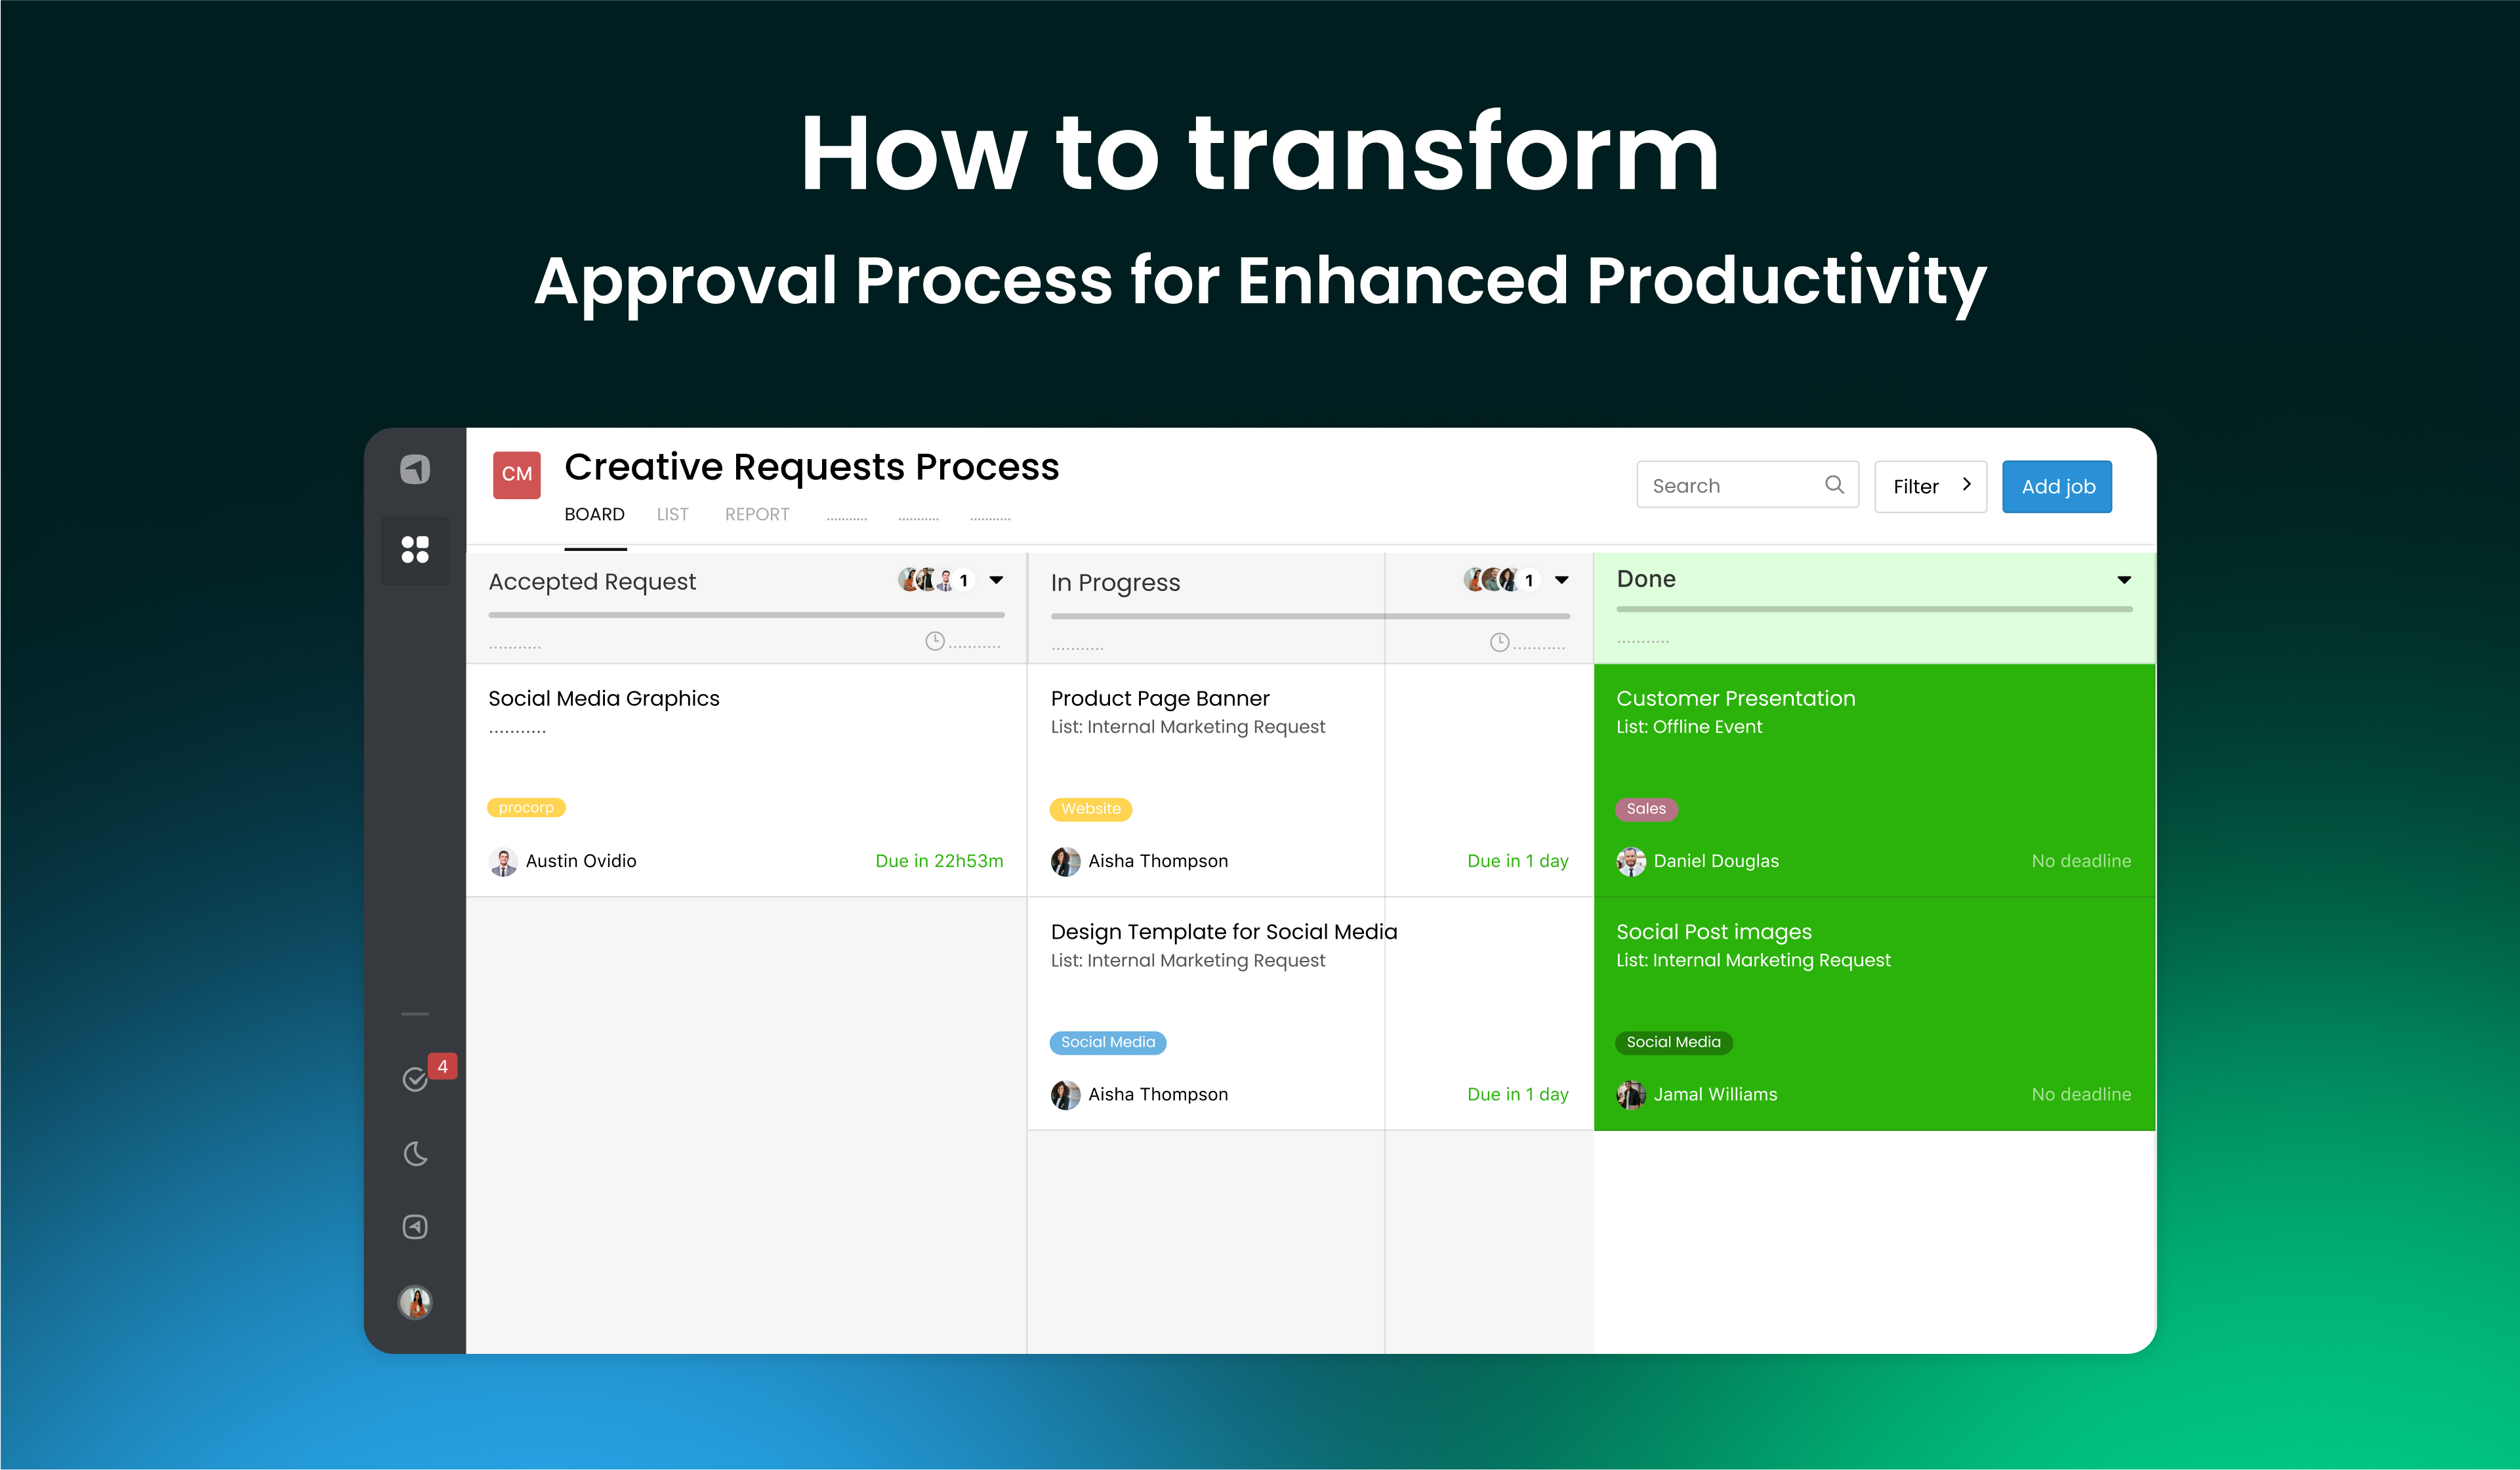Click Due in 1 day on Product Page Banner
Image resolution: width=2520 pixels, height=1470 pixels.
[1517, 862]
